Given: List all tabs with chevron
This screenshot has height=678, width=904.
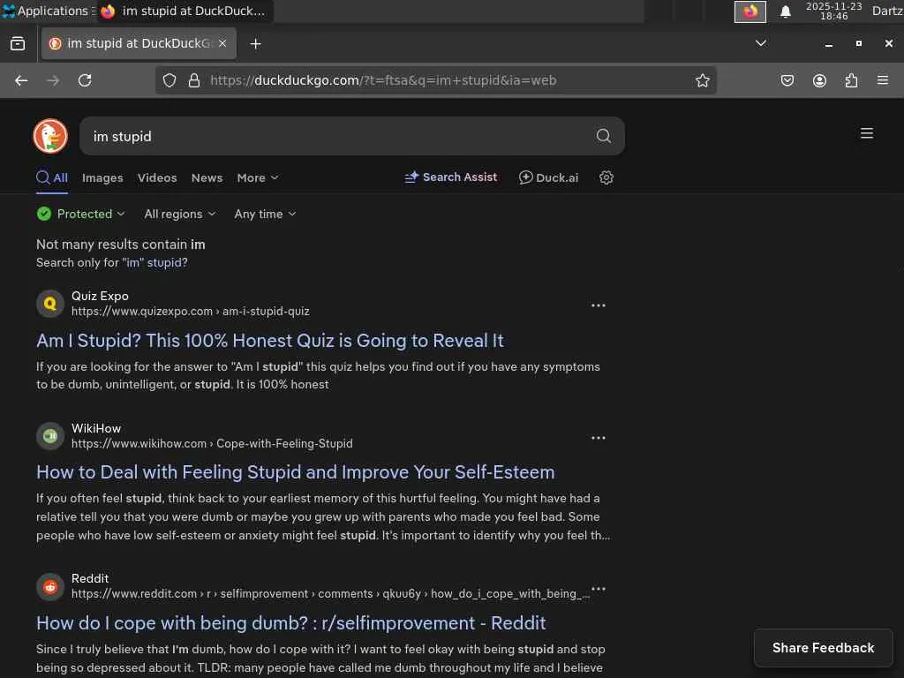Looking at the screenshot, I should tap(761, 43).
